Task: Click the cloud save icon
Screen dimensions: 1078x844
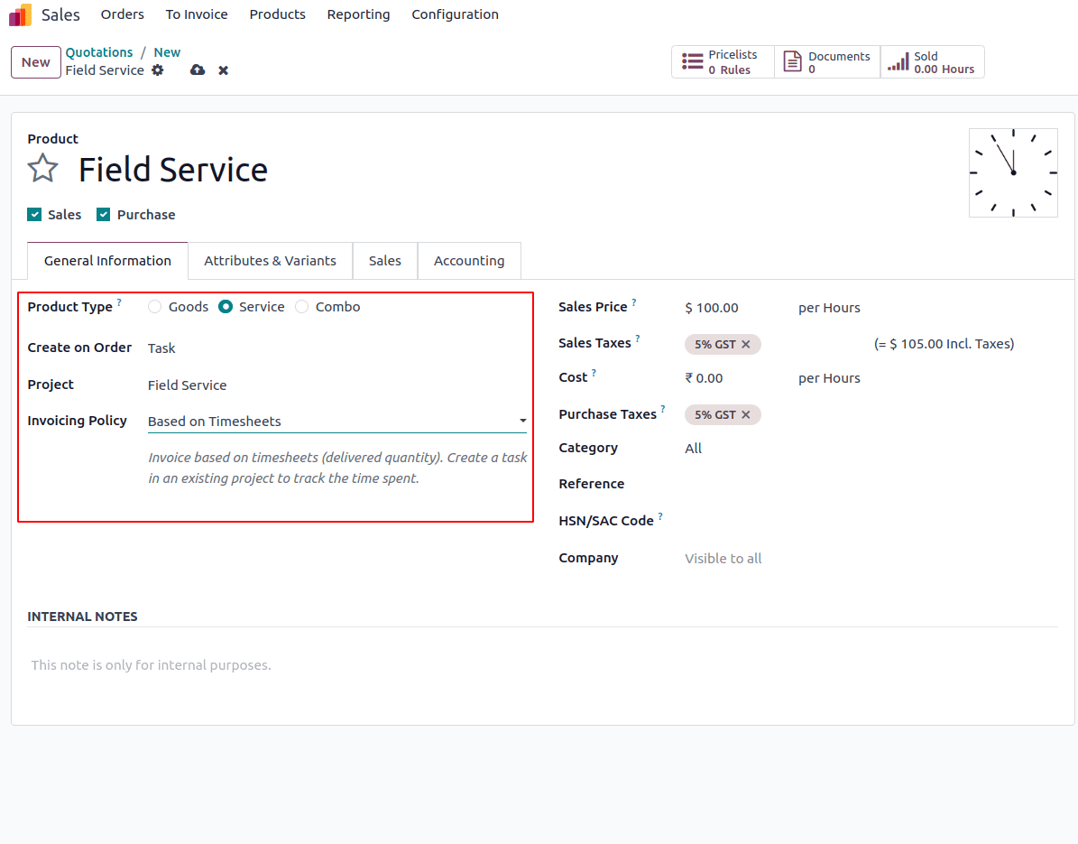Action: (198, 70)
